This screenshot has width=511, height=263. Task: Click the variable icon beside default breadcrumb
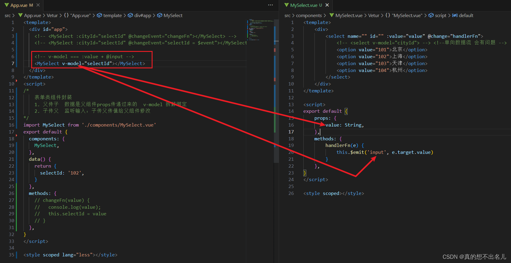coord(455,15)
